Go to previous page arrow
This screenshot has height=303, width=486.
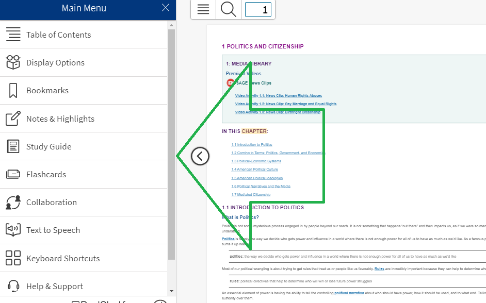point(200,156)
